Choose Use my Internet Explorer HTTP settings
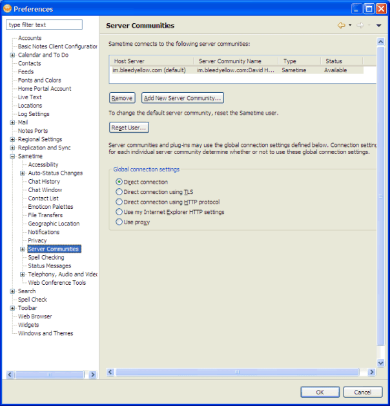The width and height of the screenshot is (390, 406). point(119,212)
